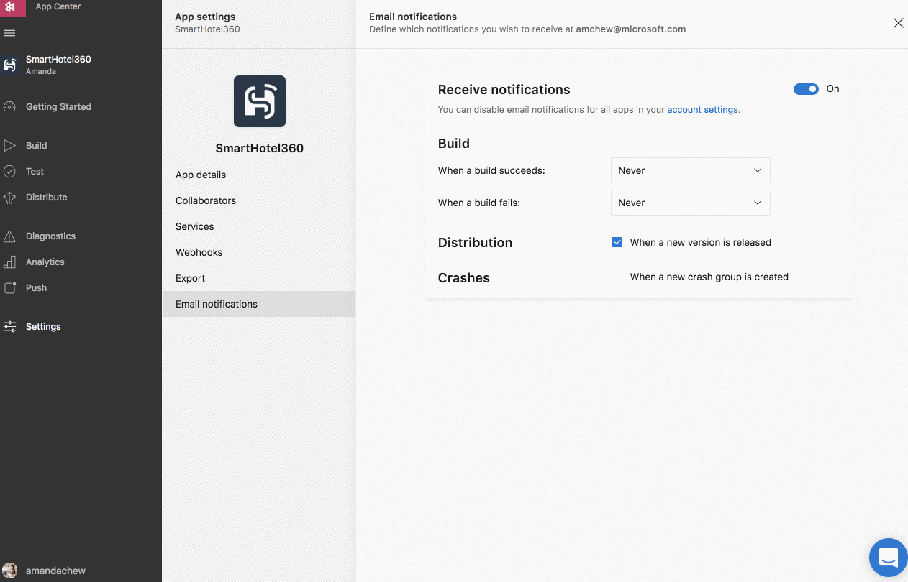
Task: Click the Distribute arrows icon
Action: click(9, 198)
